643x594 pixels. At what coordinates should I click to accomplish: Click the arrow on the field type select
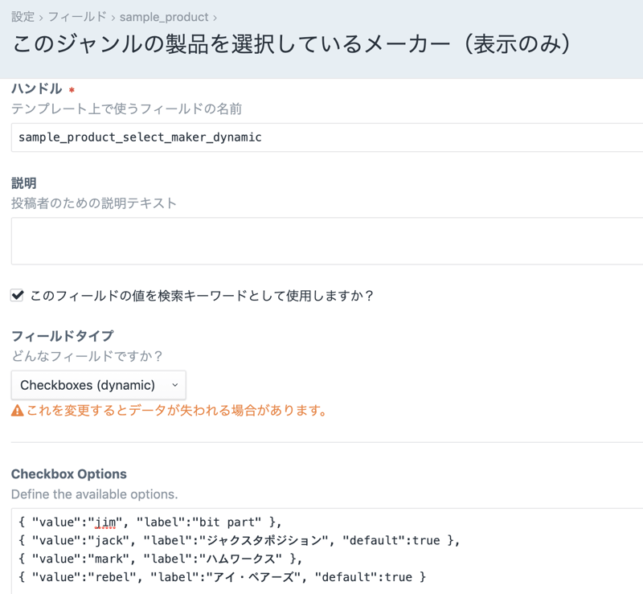(x=174, y=385)
